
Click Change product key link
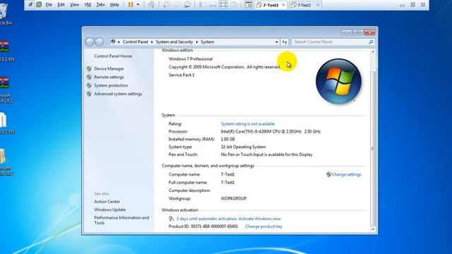point(263,226)
